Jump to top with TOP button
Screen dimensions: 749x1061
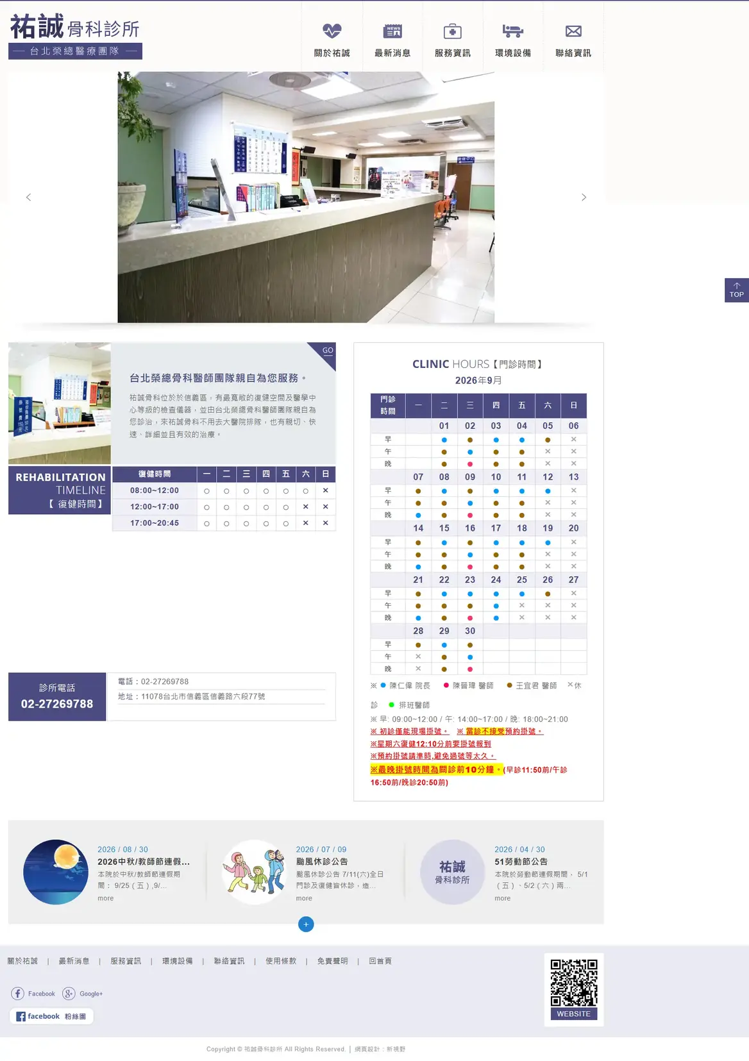736,290
